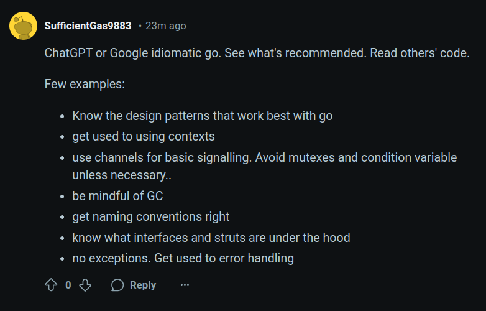
Task: Downvote the comment with the down arrow
Action: (85, 285)
